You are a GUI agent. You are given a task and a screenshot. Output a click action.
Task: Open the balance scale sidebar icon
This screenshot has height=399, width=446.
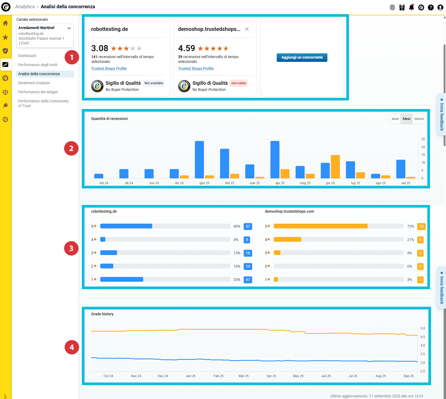(x=5, y=92)
